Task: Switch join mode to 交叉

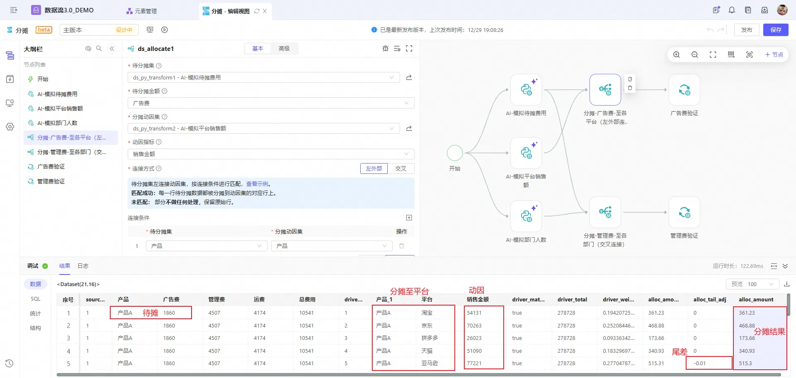Action: click(400, 169)
